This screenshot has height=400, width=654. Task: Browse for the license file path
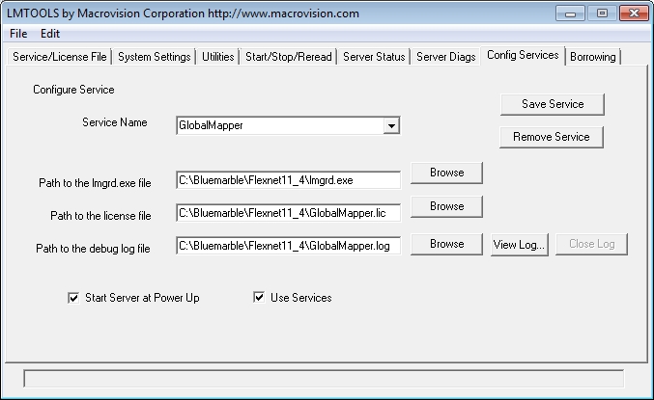point(446,206)
